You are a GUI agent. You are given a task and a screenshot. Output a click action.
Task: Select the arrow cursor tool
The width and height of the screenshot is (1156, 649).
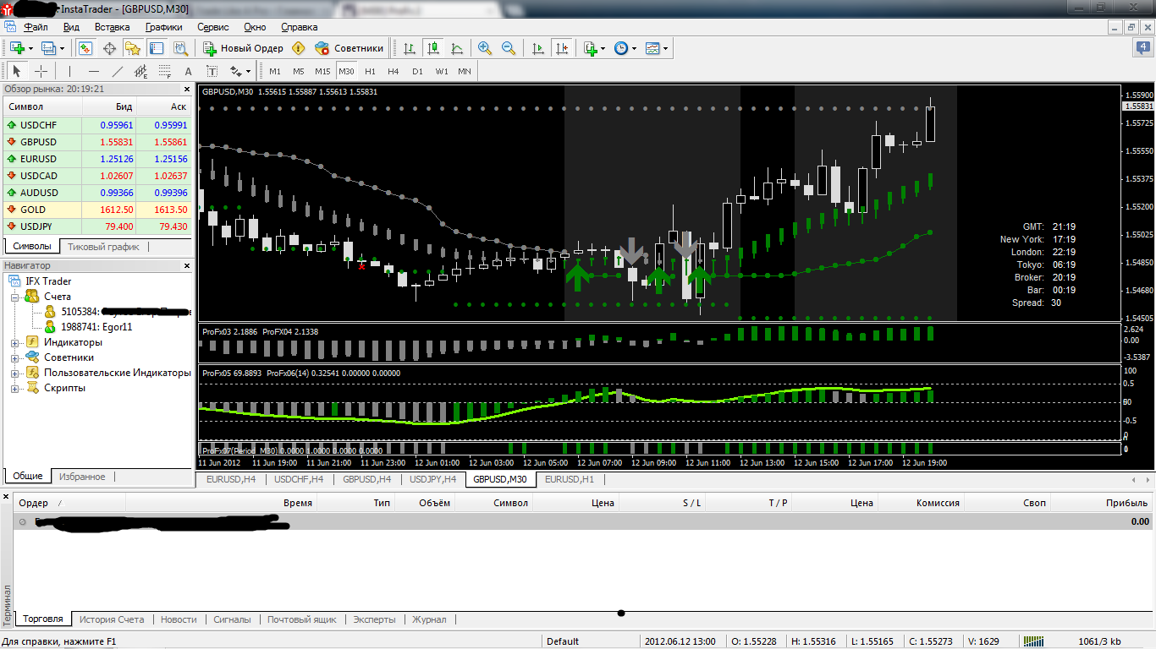point(17,71)
